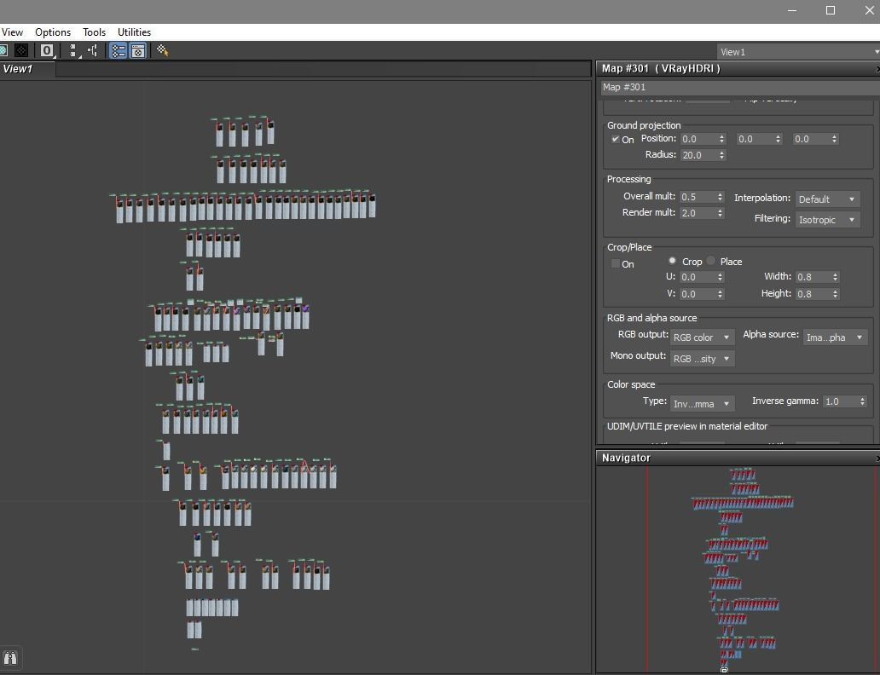Toggle the Parameter Editor panel icon
Image resolution: width=880 pixels, height=675 pixels.
point(138,50)
